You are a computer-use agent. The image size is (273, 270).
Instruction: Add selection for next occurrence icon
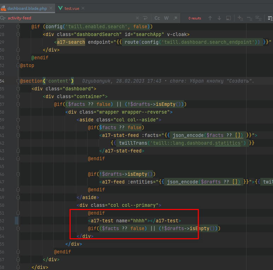click(x=241, y=18)
